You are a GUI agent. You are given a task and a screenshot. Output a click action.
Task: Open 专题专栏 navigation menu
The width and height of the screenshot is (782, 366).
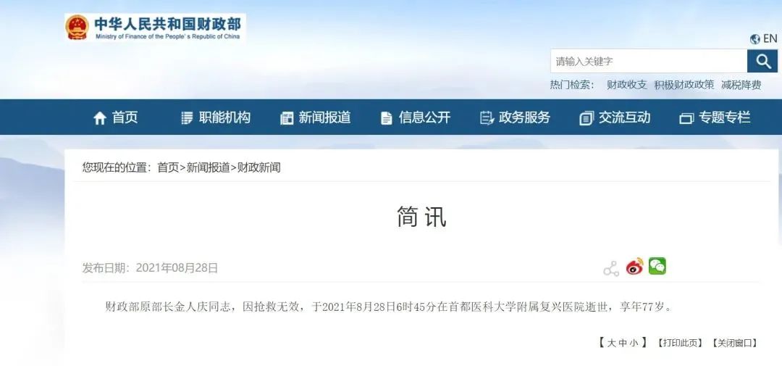click(x=715, y=118)
